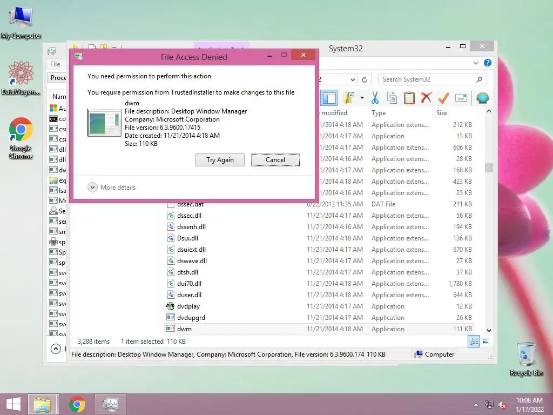
Task: Click Chrome icon on the taskbar
Action: [77, 404]
